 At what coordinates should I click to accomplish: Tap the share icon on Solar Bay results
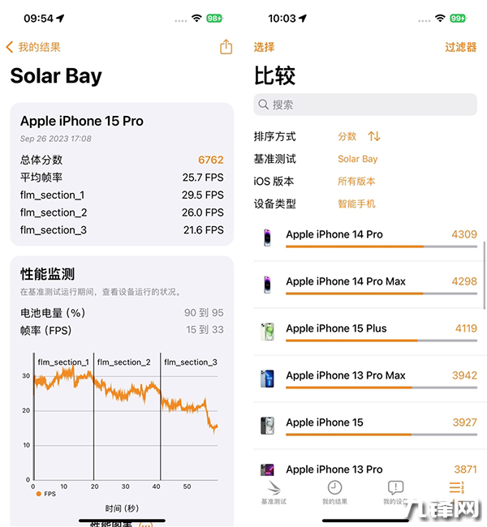226,47
